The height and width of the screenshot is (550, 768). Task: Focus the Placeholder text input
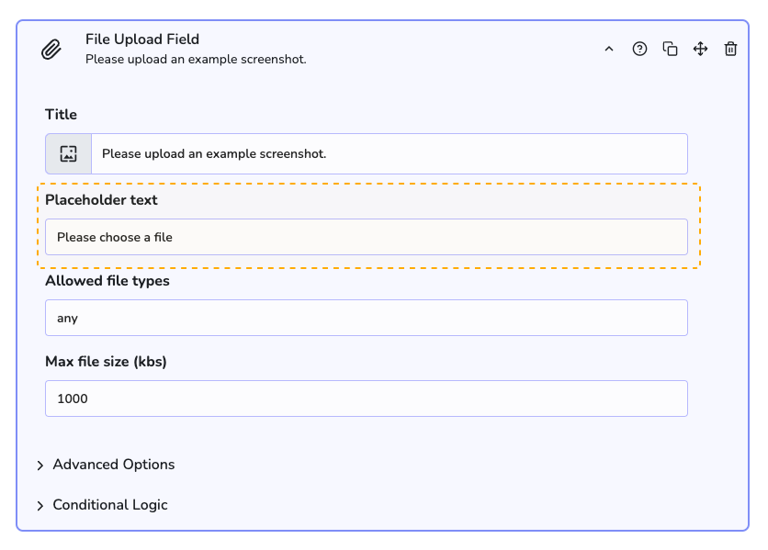coord(366,237)
